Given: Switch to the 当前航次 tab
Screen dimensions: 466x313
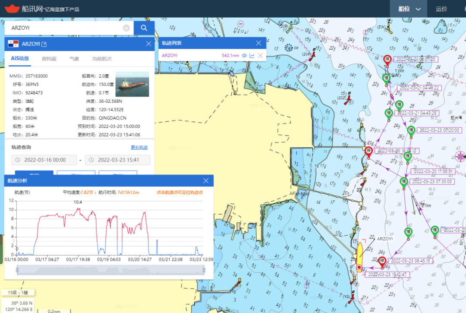Looking at the screenshot, I should click(102, 59).
